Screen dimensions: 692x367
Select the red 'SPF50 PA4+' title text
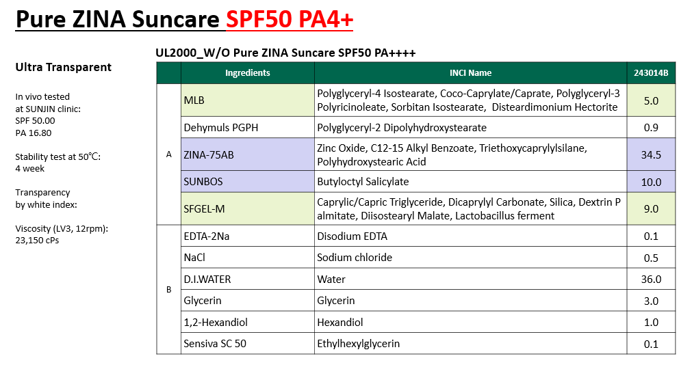(x=290, y=21)
